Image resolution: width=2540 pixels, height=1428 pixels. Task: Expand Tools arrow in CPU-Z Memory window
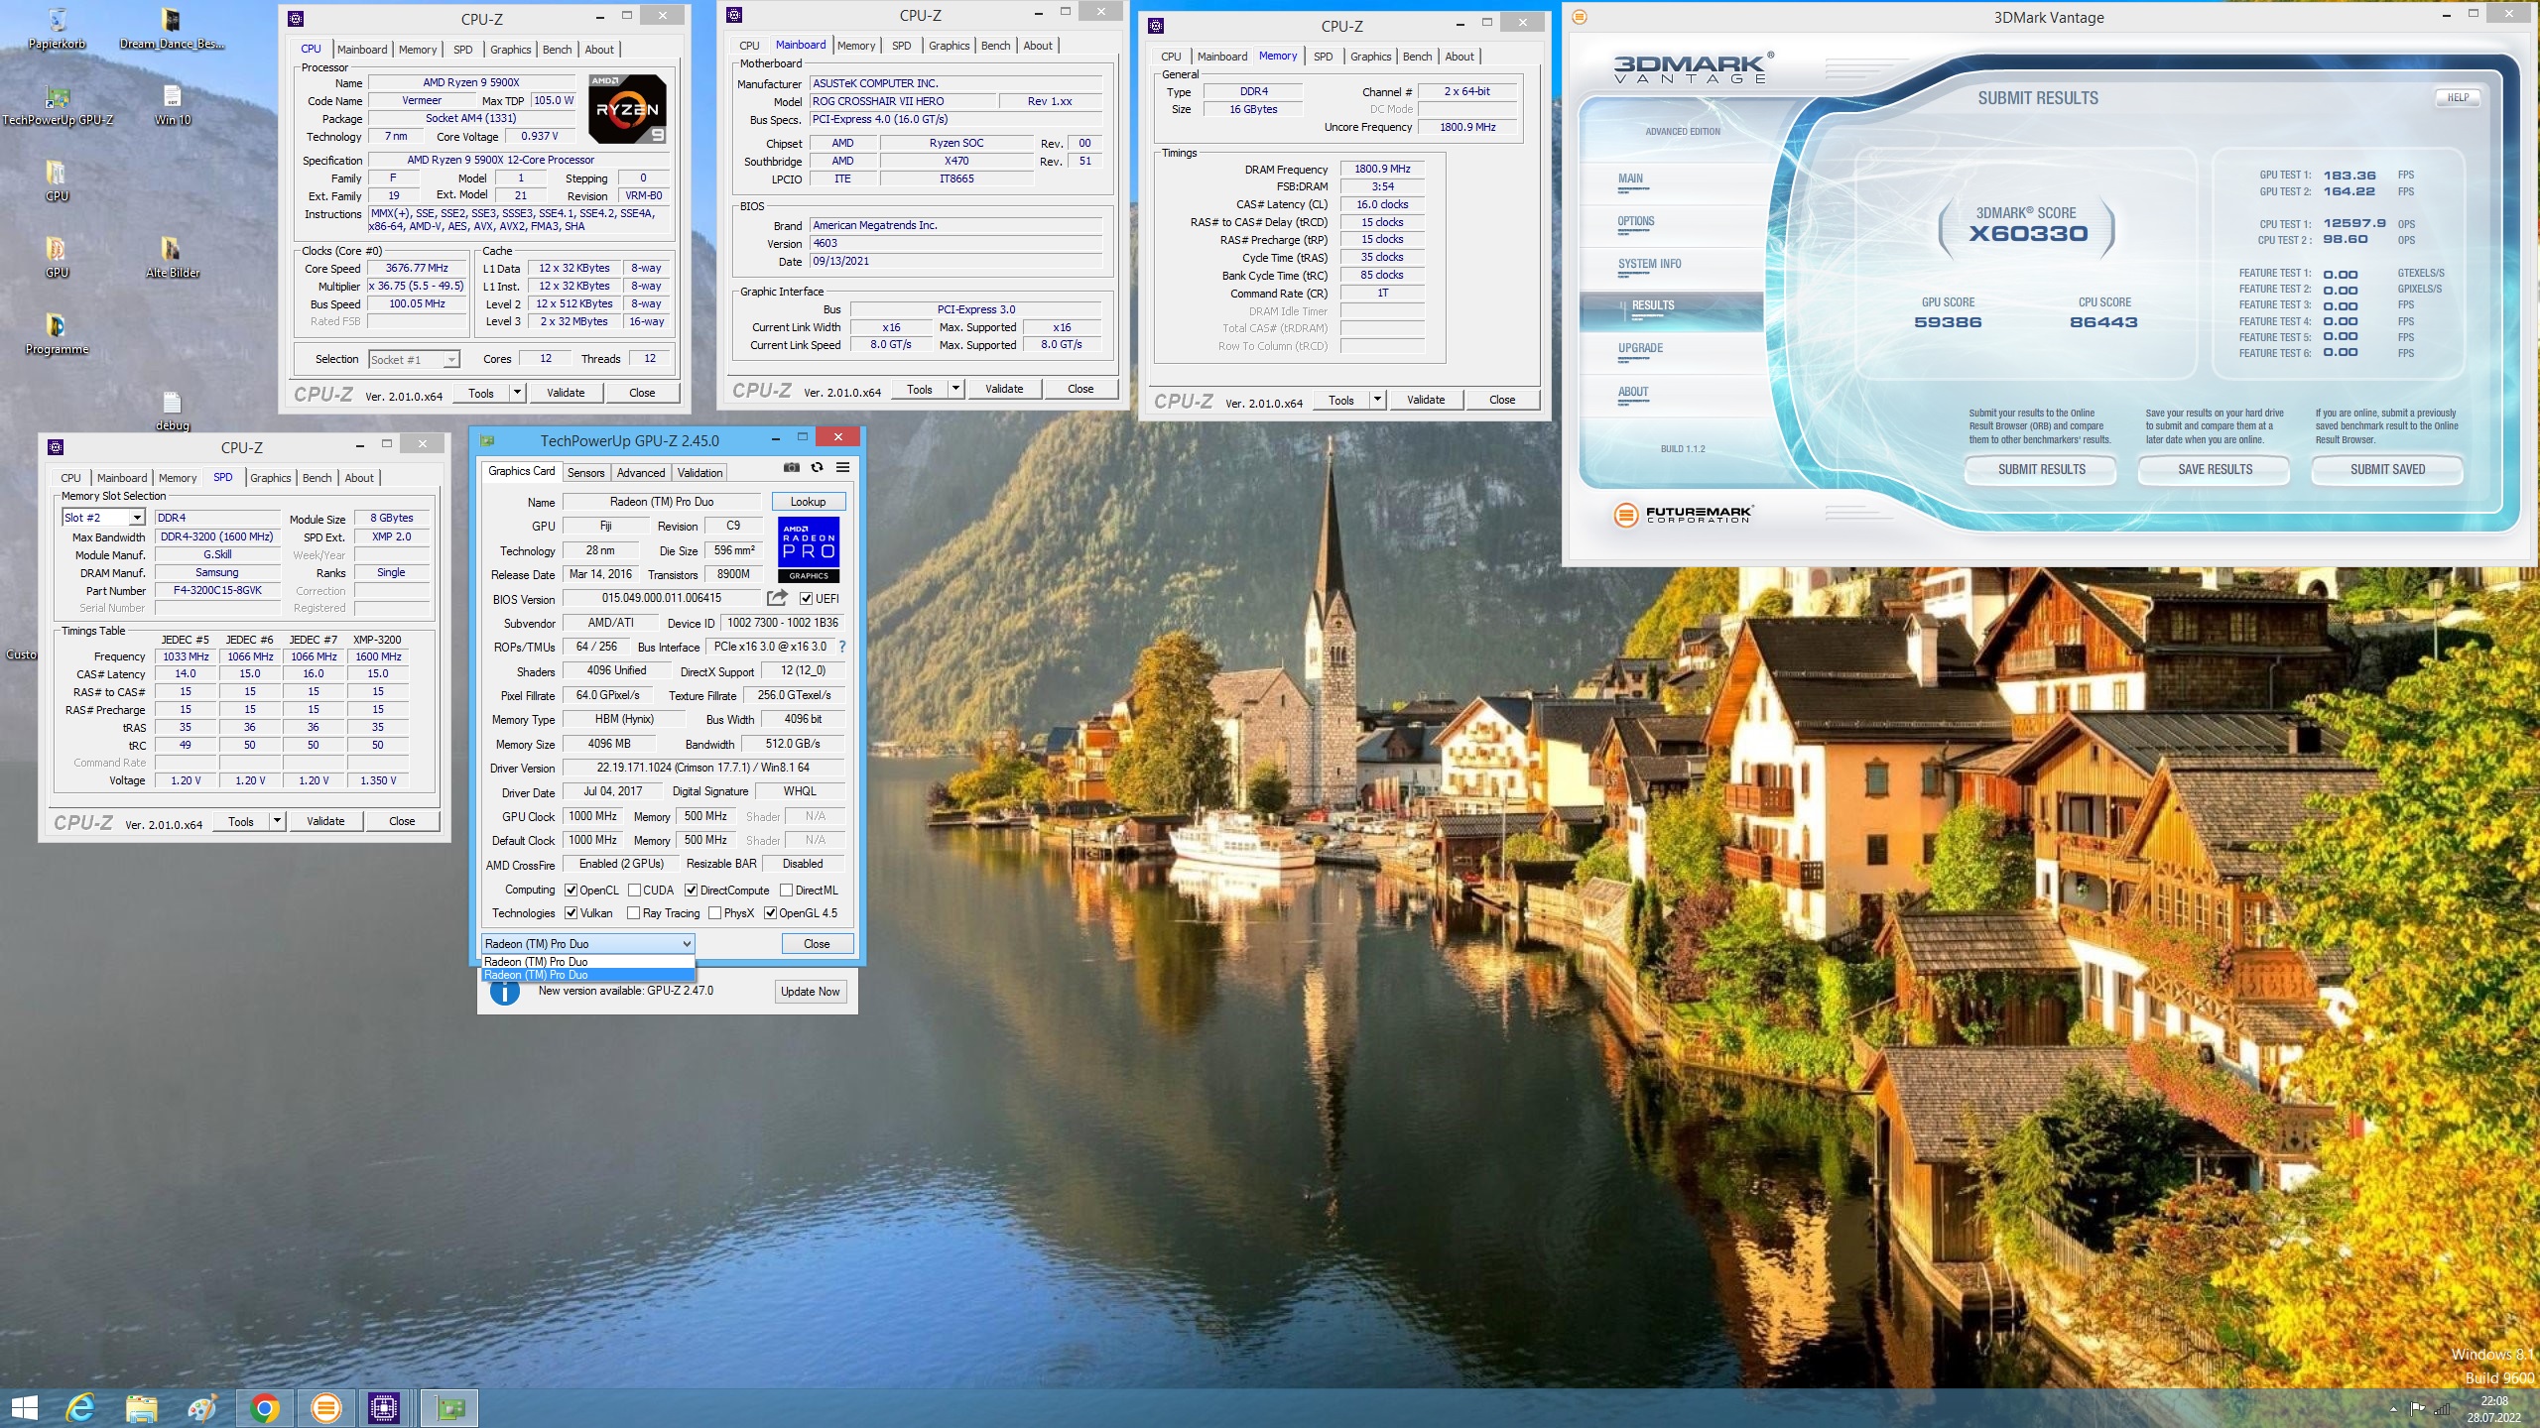[x=1377, y=400]
